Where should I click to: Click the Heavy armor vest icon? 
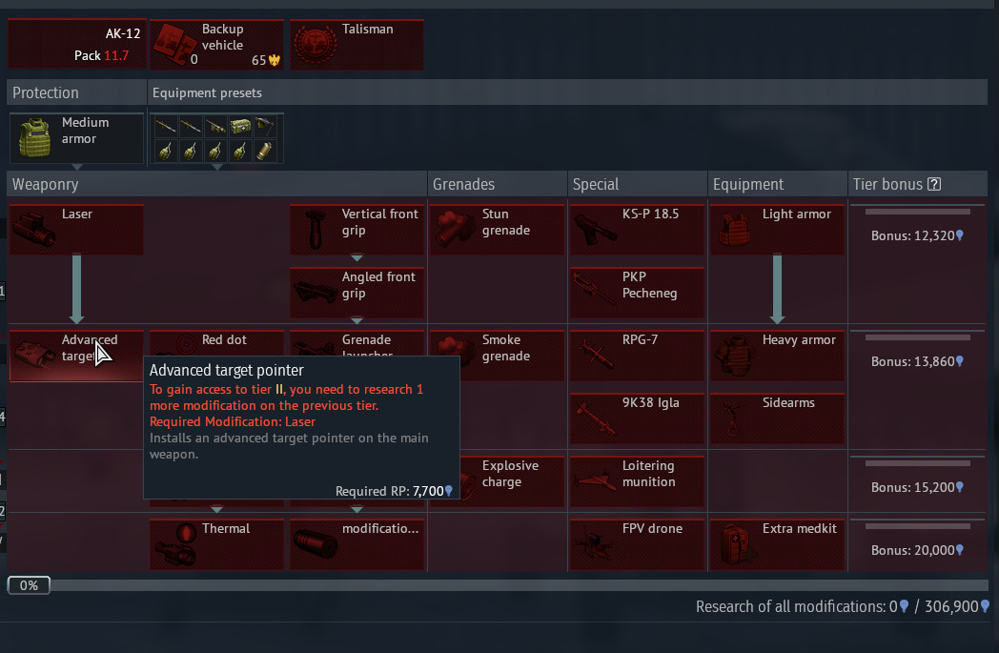click(x=736, y=356)
